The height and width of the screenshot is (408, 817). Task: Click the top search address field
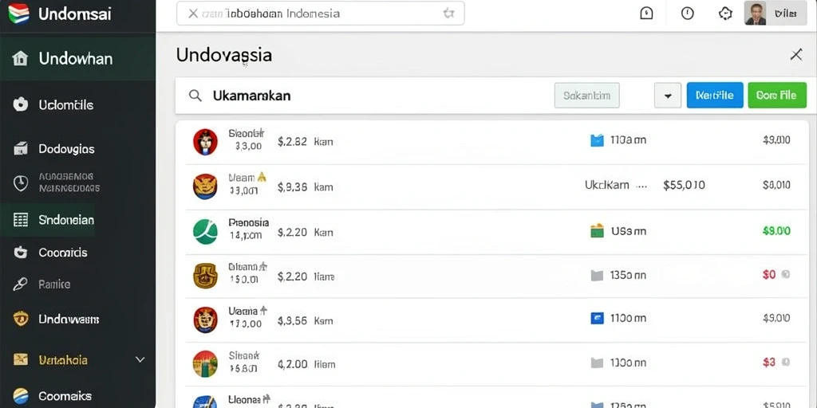[x=321, y=14]
